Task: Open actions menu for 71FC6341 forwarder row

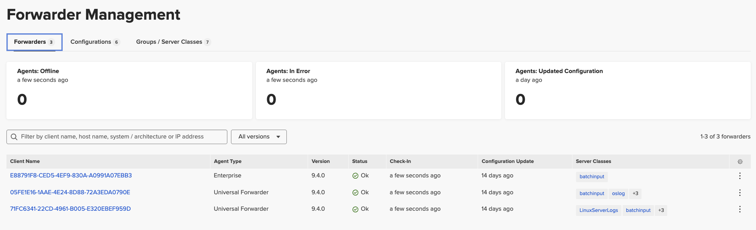Action: (x=740, y=209)
